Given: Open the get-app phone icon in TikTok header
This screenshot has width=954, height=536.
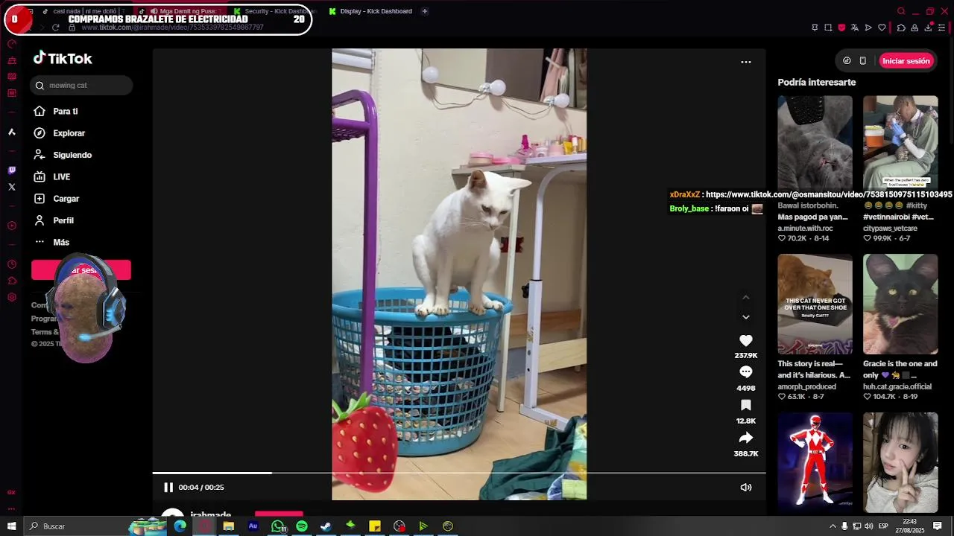Looking at the screenshot, I should [x=862, y=61].
